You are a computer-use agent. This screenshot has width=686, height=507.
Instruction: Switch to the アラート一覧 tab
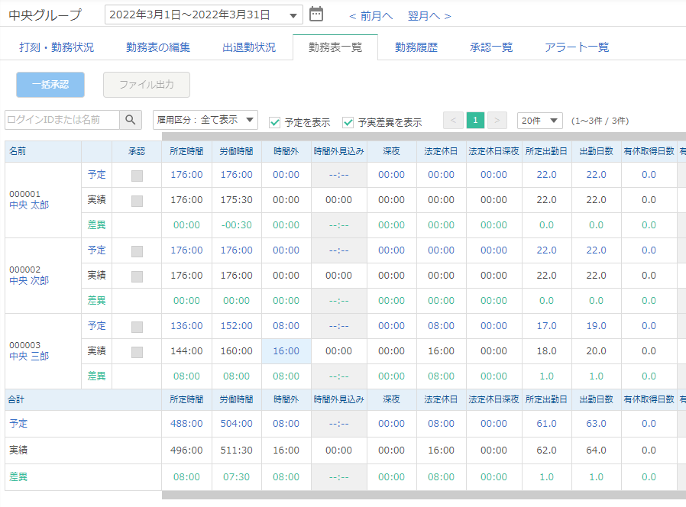(x=578, y=47)
